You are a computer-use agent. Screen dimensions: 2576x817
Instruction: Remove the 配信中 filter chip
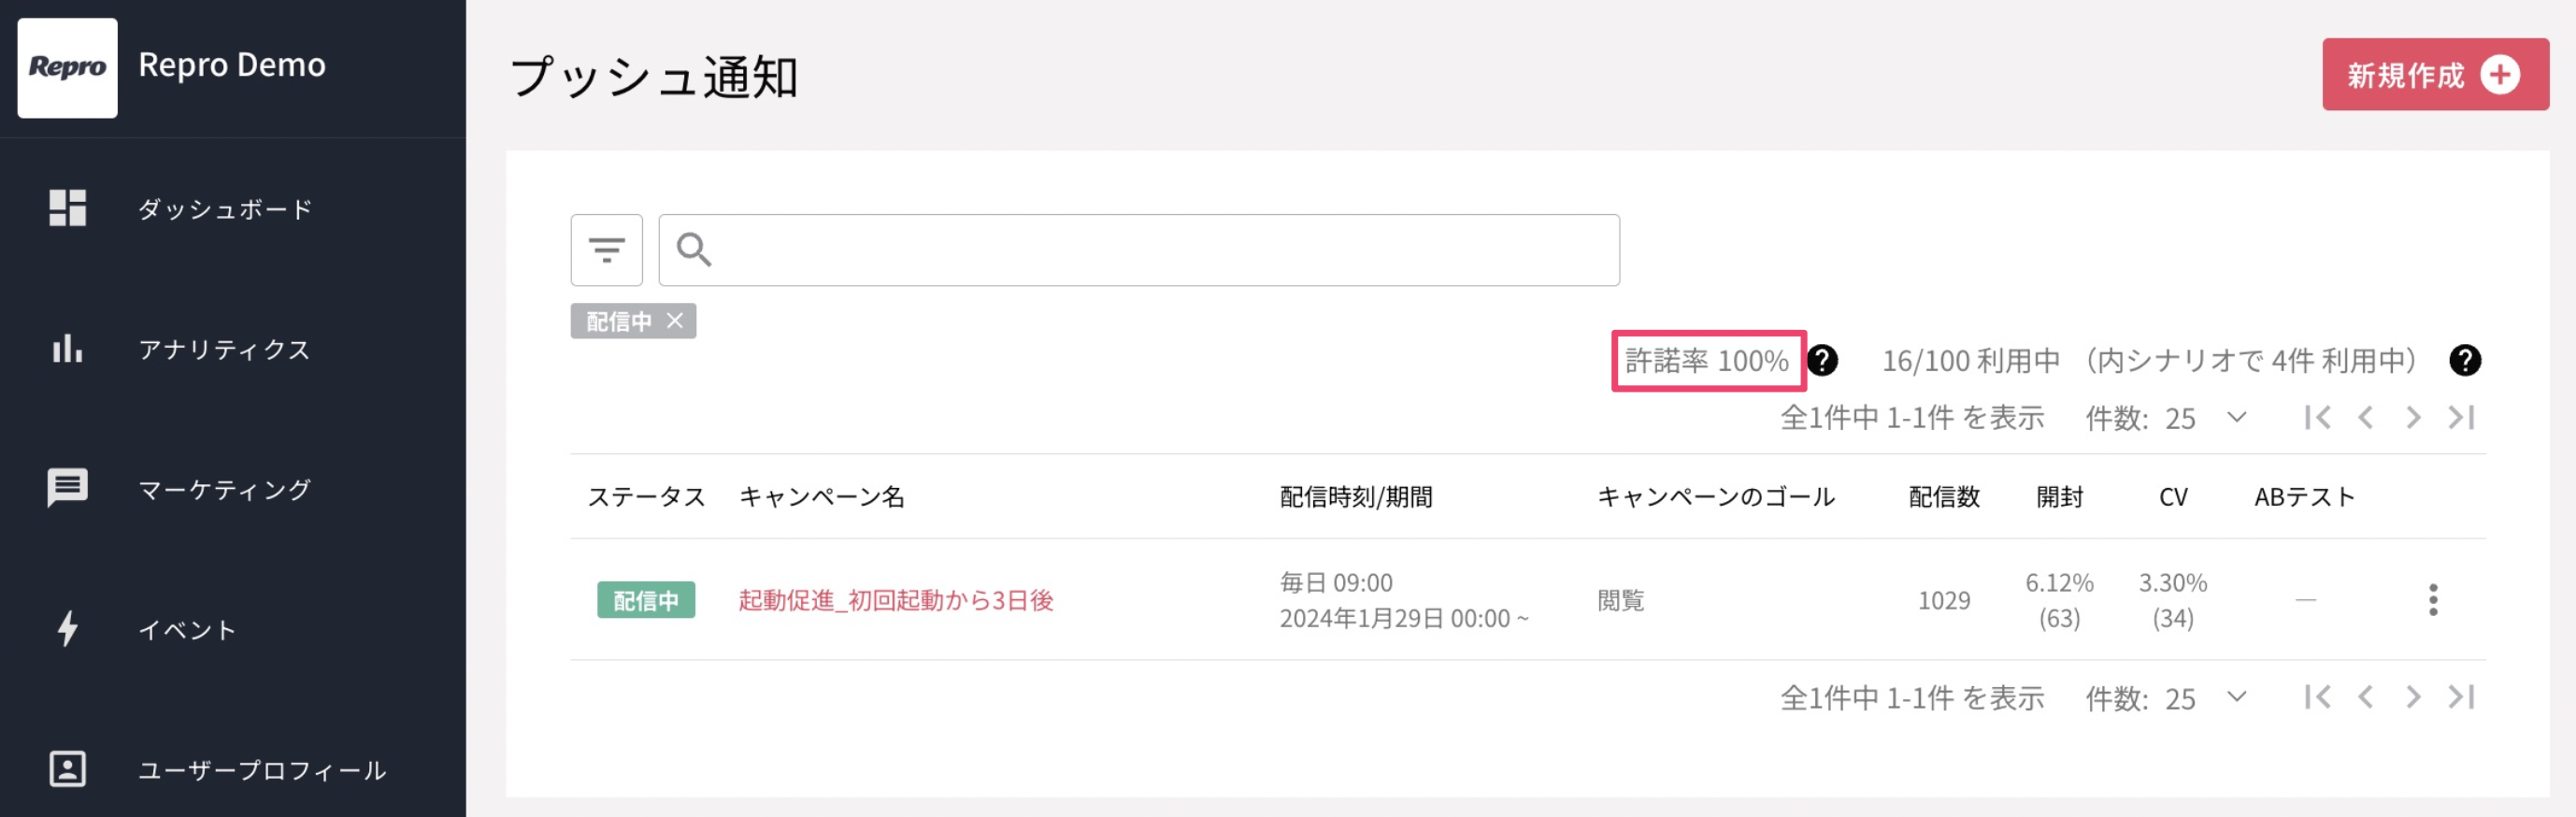[675, 321]
